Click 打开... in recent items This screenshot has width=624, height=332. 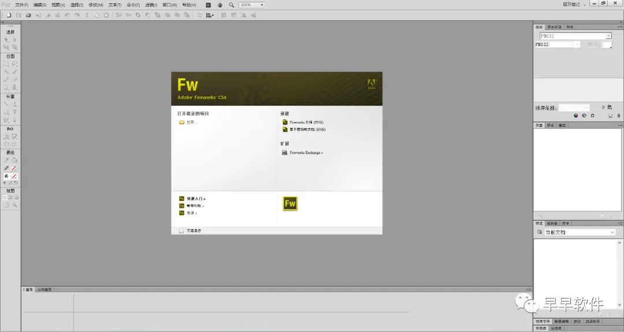pyautogui.click(x=192, y=122)
